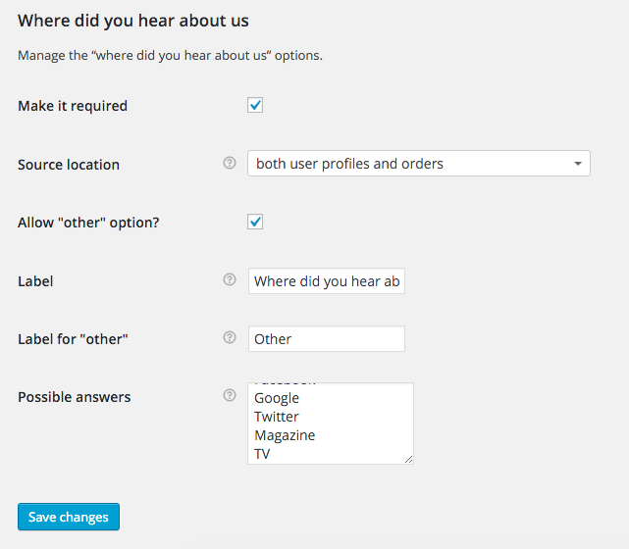Image resolution: width=629 pixels, height=549 pixels.
Task: Click the "Make it required" label text
Action: (x=73, y=106)
